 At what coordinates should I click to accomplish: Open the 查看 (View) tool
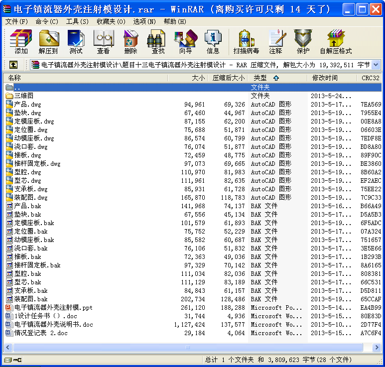coord(103,42)
